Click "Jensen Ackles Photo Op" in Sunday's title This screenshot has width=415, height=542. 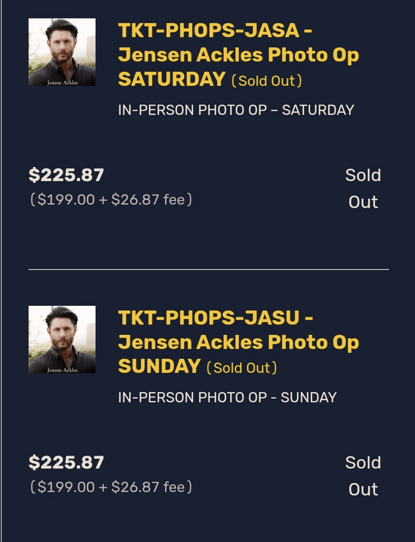coord(238,342)
